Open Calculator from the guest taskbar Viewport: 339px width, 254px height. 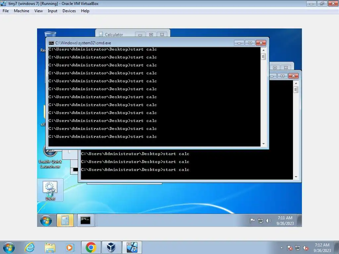point(65,220)
